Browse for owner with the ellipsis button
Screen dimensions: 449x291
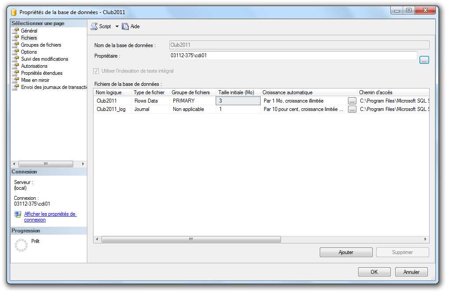click(424, 60)
